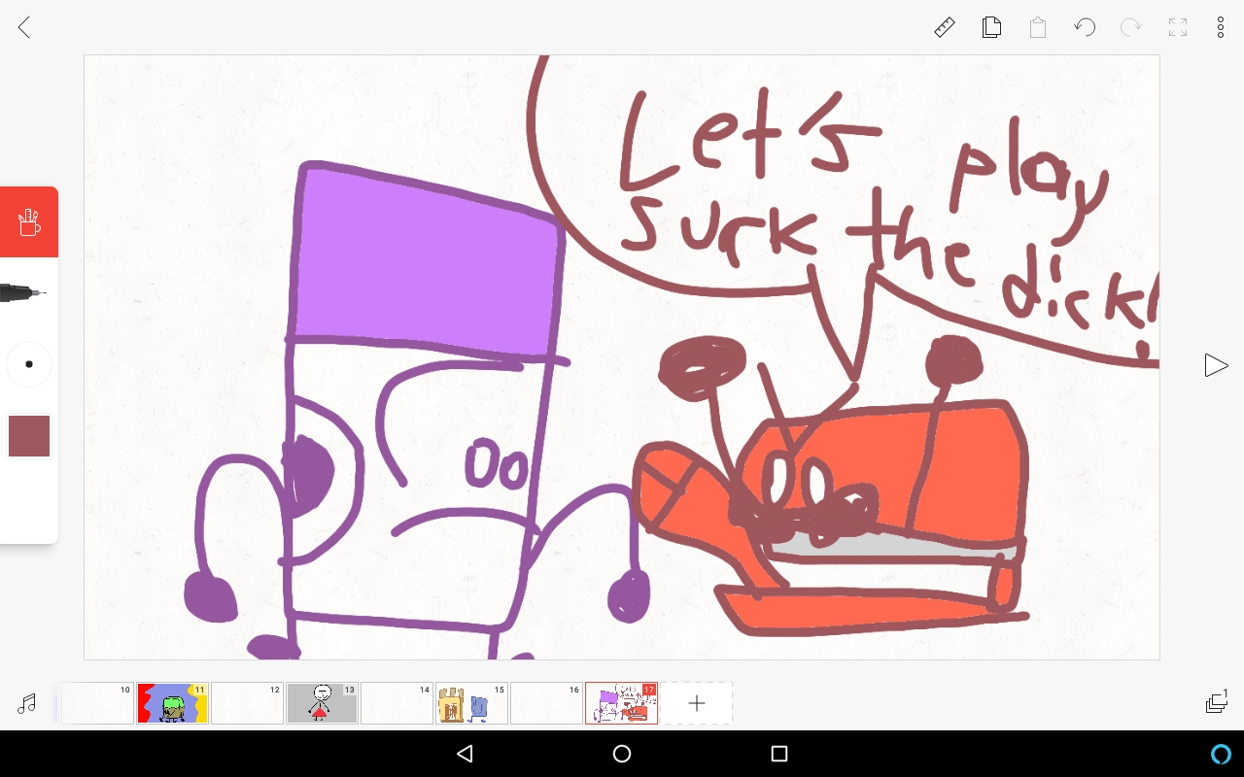Image resolution: width=1244 pixels, height=777 pixels.
Task: Select the frame 11 thumbnail
Action: coord(172,703)
